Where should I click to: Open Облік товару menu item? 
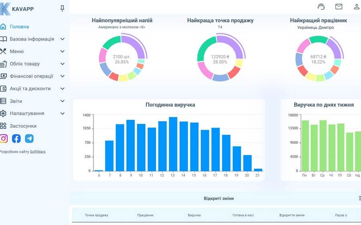(x=25, y=64)
